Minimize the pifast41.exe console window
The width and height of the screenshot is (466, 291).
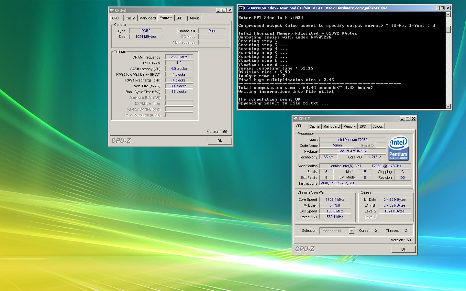[437, 8]
